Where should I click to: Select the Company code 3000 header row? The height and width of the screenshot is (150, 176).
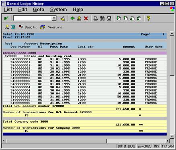tap(85, 53)
